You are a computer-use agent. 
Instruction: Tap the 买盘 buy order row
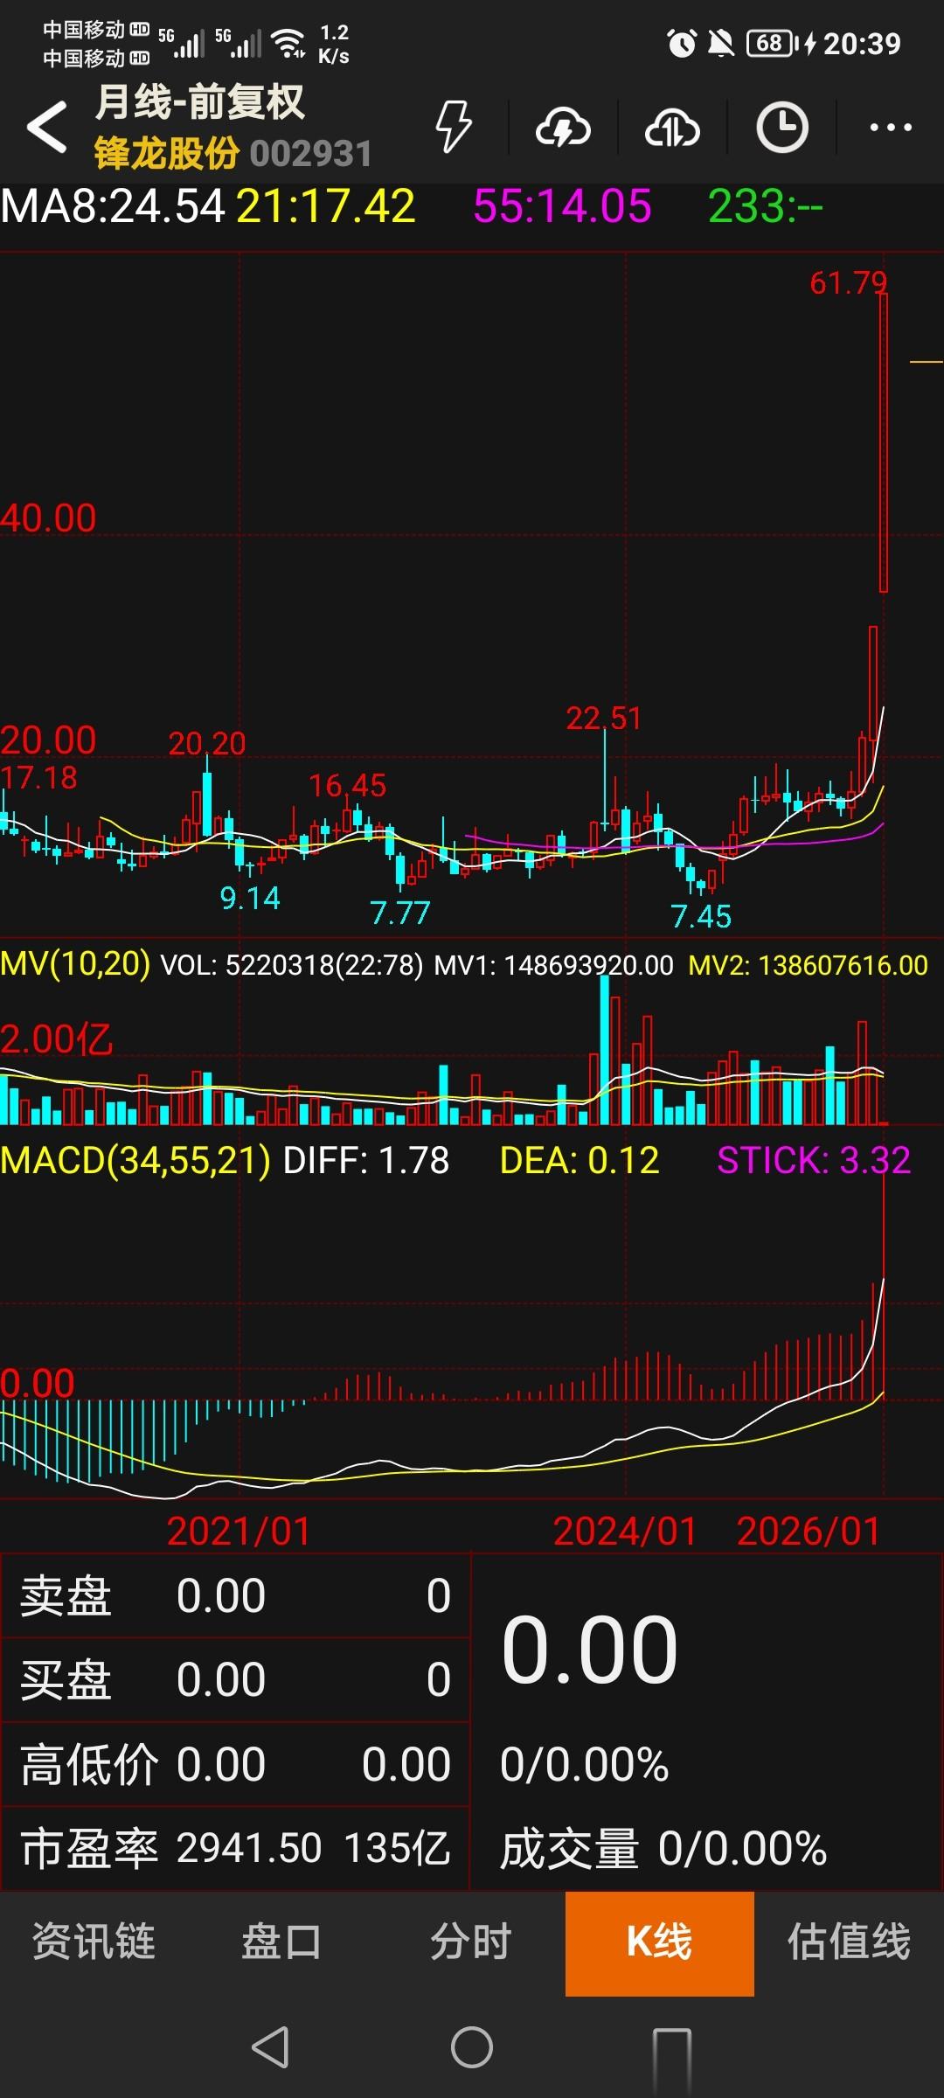coord(235,1679)
